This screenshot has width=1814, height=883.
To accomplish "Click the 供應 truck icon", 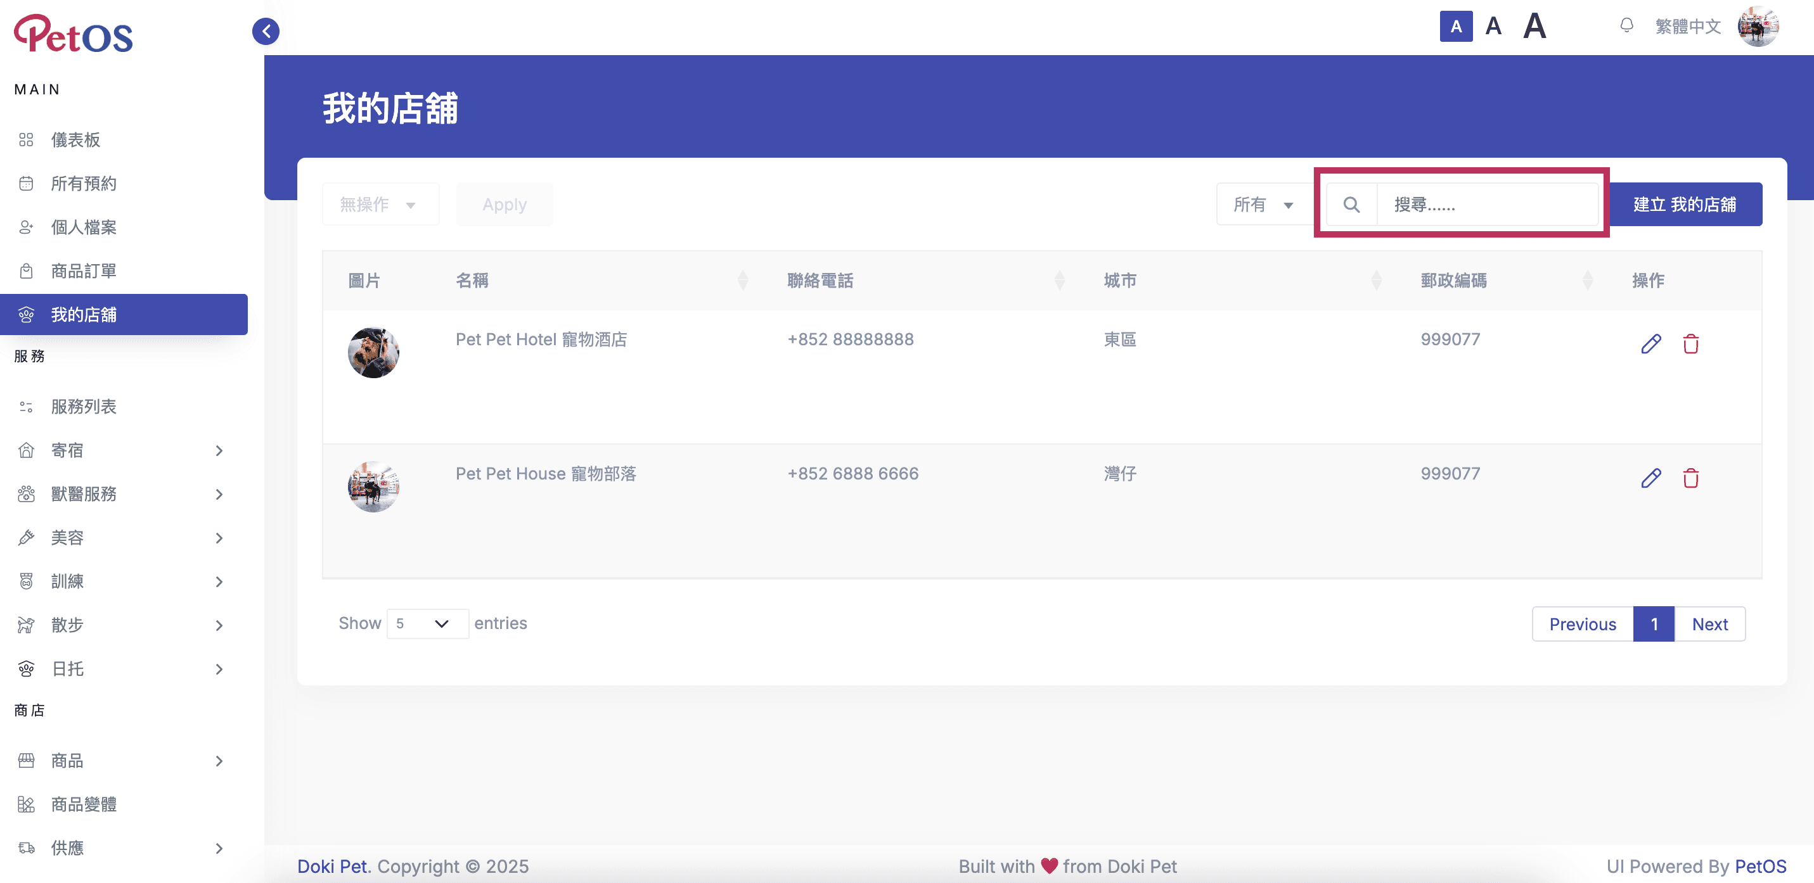I will pyautogui.click(x=26, y=848).
